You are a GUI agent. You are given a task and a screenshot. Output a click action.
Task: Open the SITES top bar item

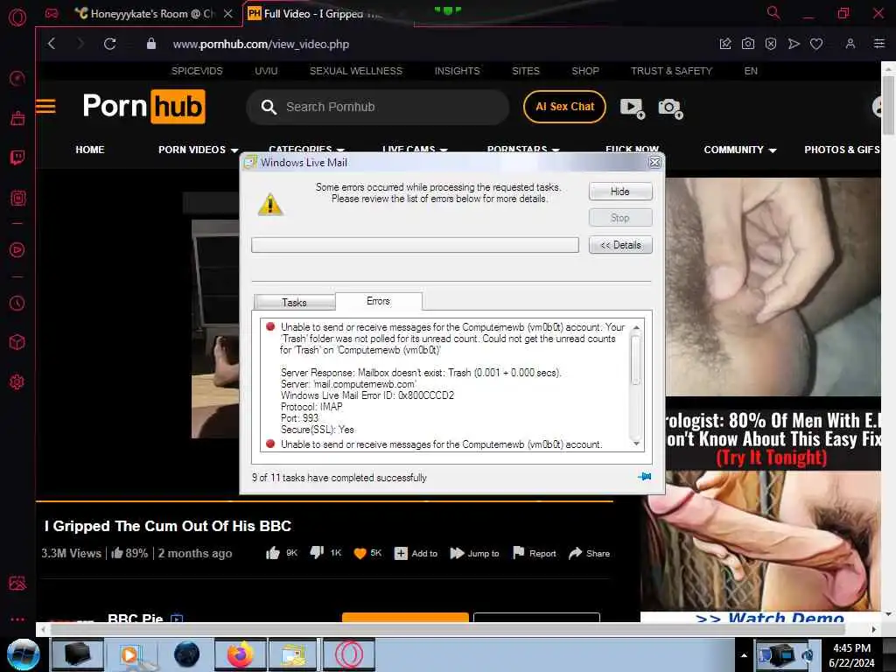point(526,71)
